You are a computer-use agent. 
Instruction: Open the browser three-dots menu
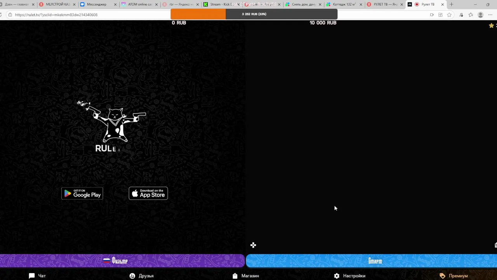coord(490,15)
